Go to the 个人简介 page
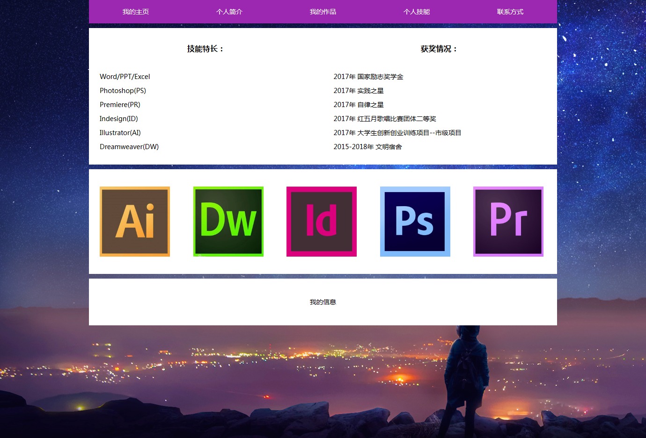Screen dimensions: 646x438 [229, 12]
